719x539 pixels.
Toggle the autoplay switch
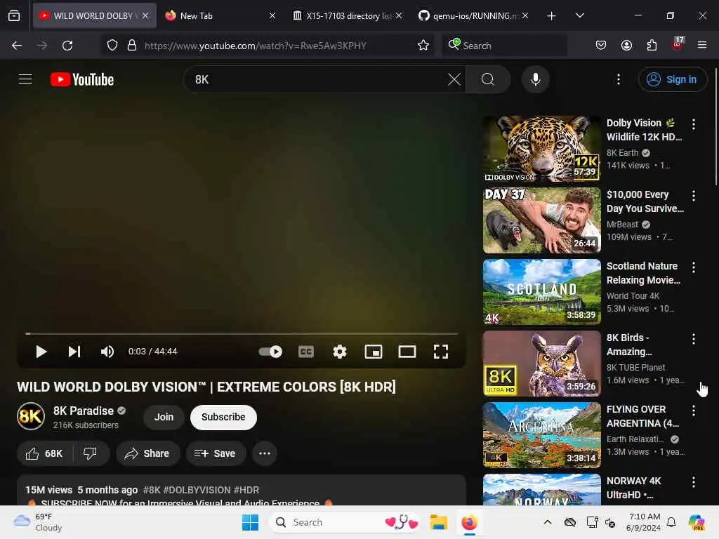click(x=270, y=352)
